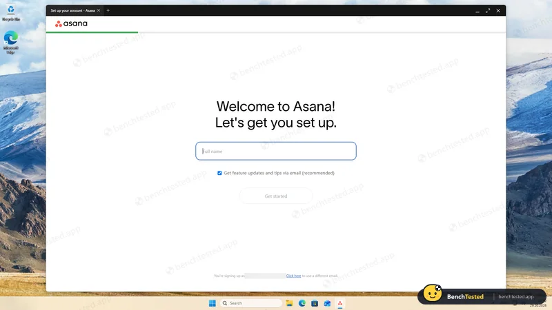The width and height of the screenshot is (552, 310).
Task: Open Microsoft Edge desktop shortcut
Action: [x=11, y=42]
